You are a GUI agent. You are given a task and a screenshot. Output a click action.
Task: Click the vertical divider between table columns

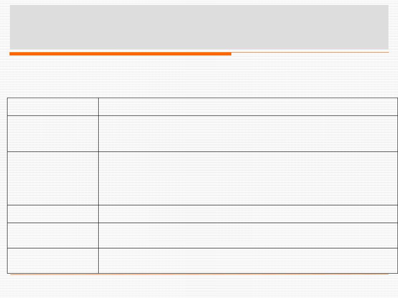click(x=99, y=185)
